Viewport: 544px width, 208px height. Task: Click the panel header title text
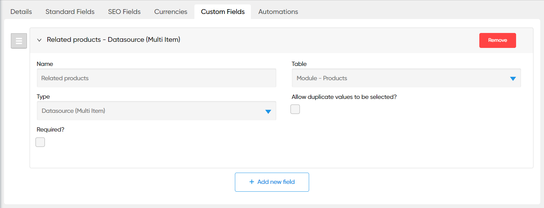tap(113, 40)
